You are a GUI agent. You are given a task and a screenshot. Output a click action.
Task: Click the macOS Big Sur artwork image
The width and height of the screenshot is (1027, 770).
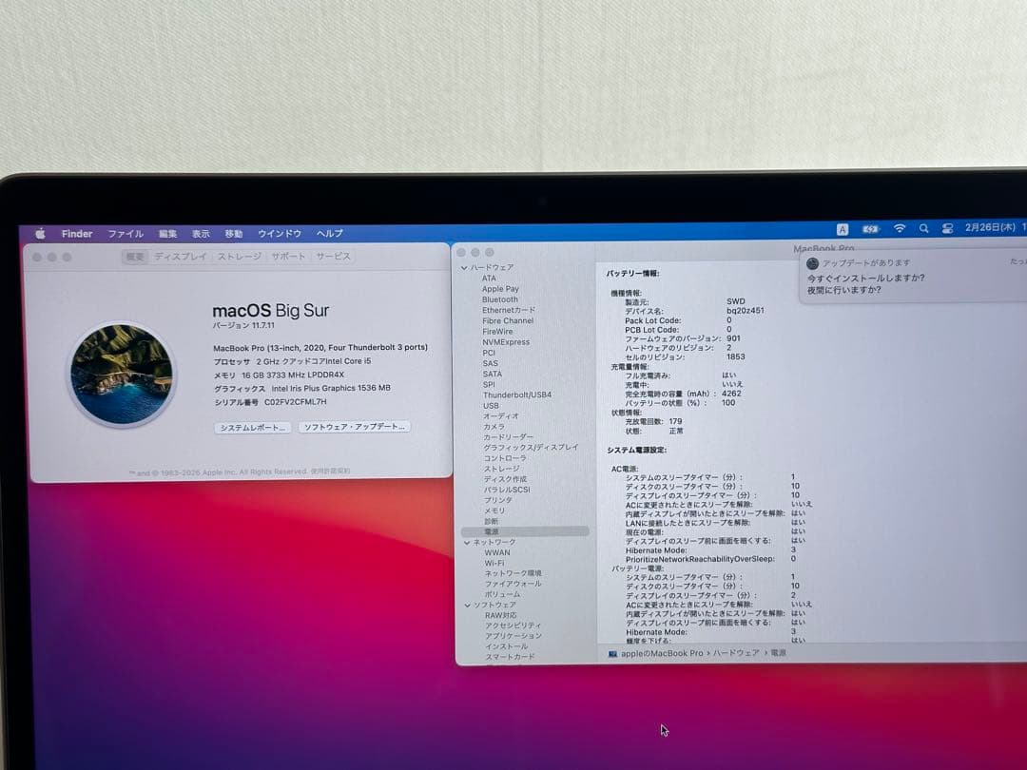click(x=122, y=375)
